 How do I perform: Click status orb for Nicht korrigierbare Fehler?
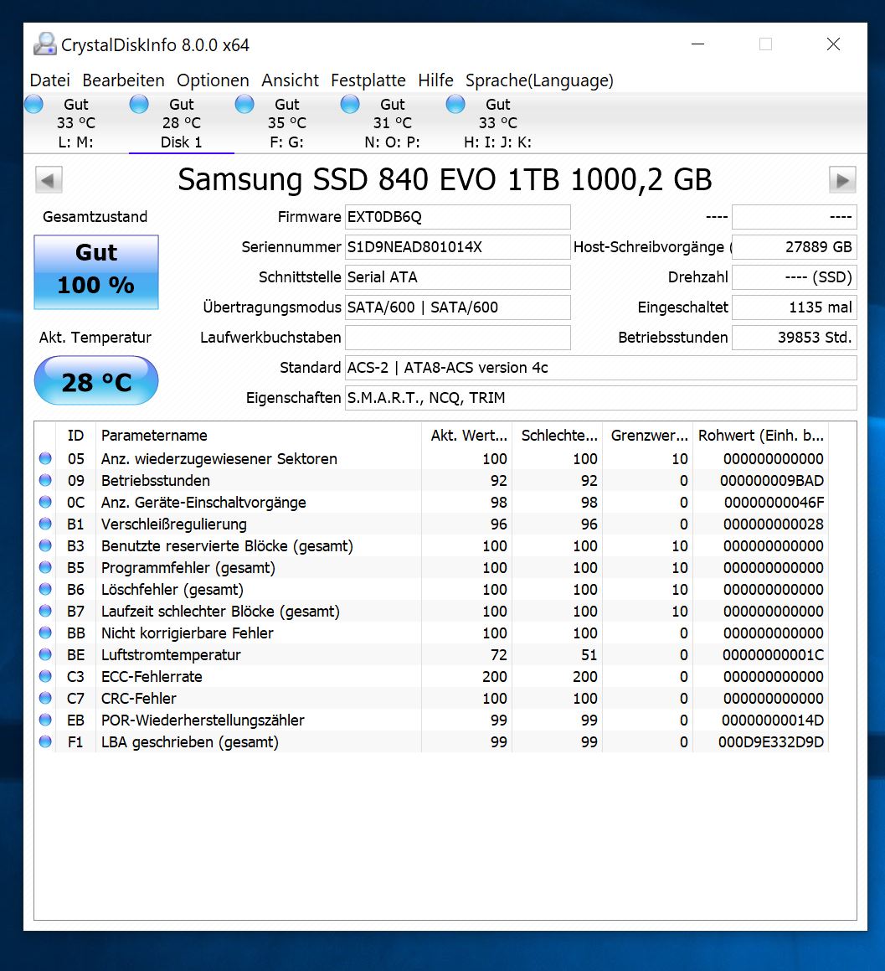[x=45, y=633]
